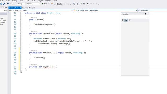
Task: Open the _05A_Timer_clock_Demo.Form1 class dropdown
Action: pyautogui.click(x=105, y=10)
